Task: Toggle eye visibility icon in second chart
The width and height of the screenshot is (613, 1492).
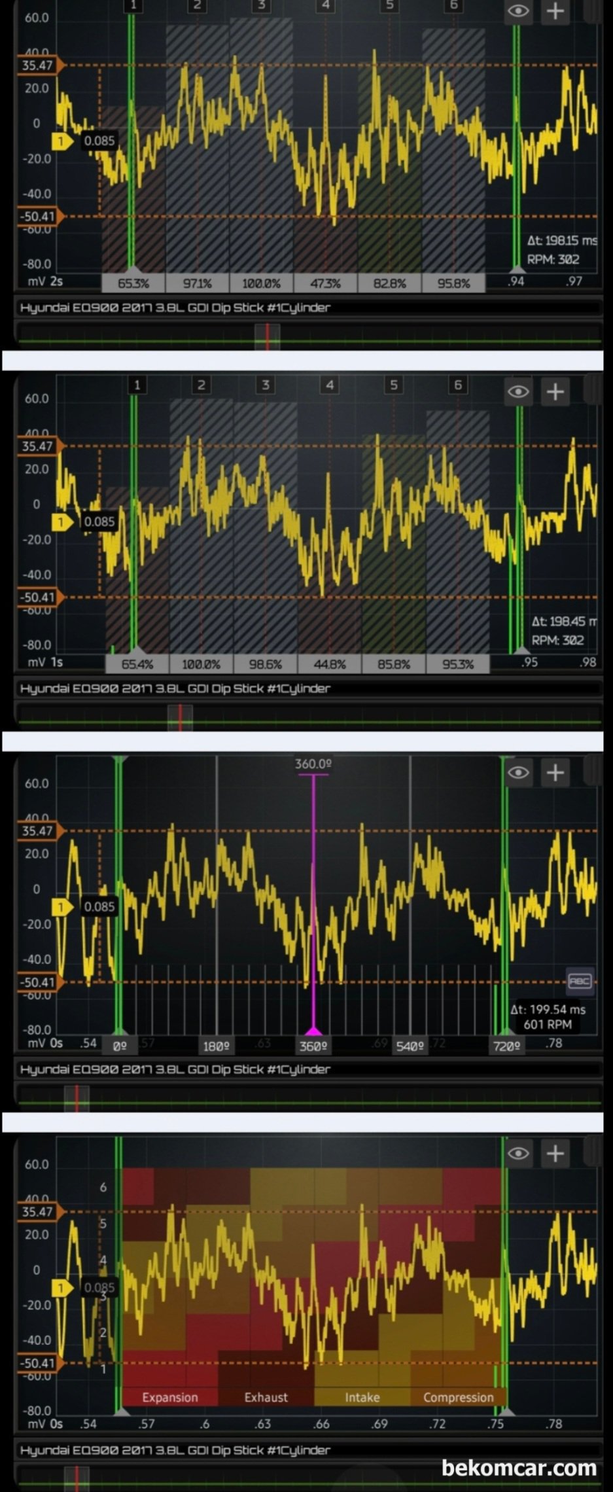Action: tap(518, 391)
